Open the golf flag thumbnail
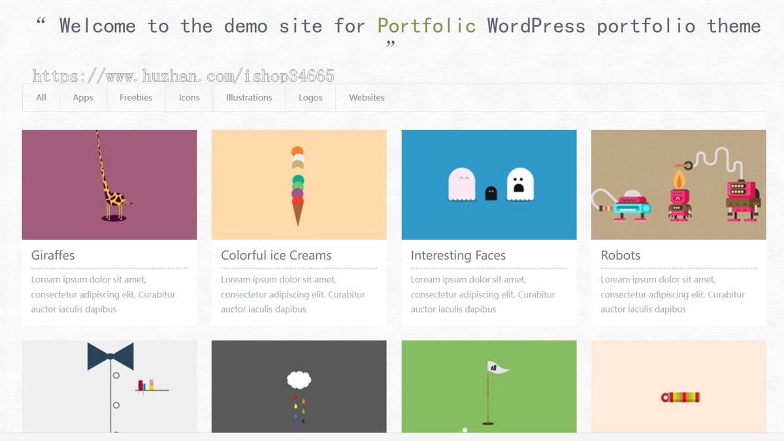 pos(489,386)
